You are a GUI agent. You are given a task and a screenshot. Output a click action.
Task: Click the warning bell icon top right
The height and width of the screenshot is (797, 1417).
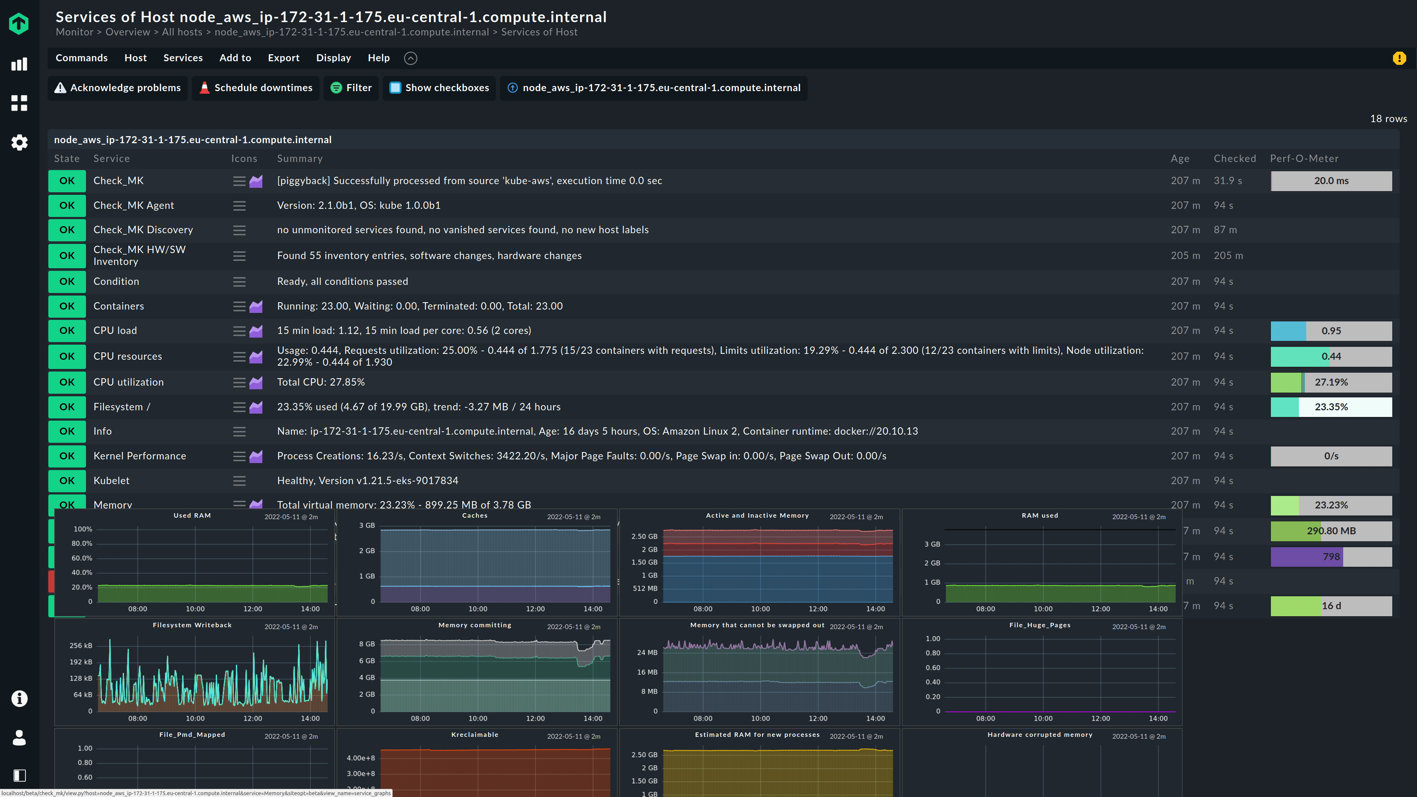coord(1400,58)
